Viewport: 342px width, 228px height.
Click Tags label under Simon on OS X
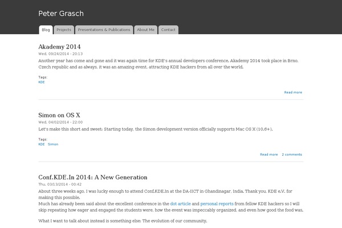pos(43,139)
